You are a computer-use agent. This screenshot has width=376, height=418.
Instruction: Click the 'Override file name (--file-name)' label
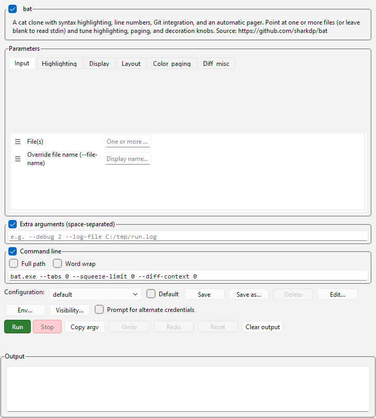click(x=62, y=159)
